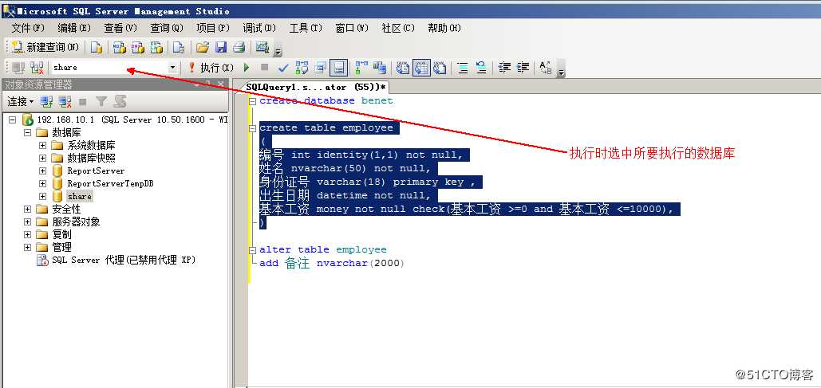Expand the 数据库快照 folder

[x=42, y=158]
